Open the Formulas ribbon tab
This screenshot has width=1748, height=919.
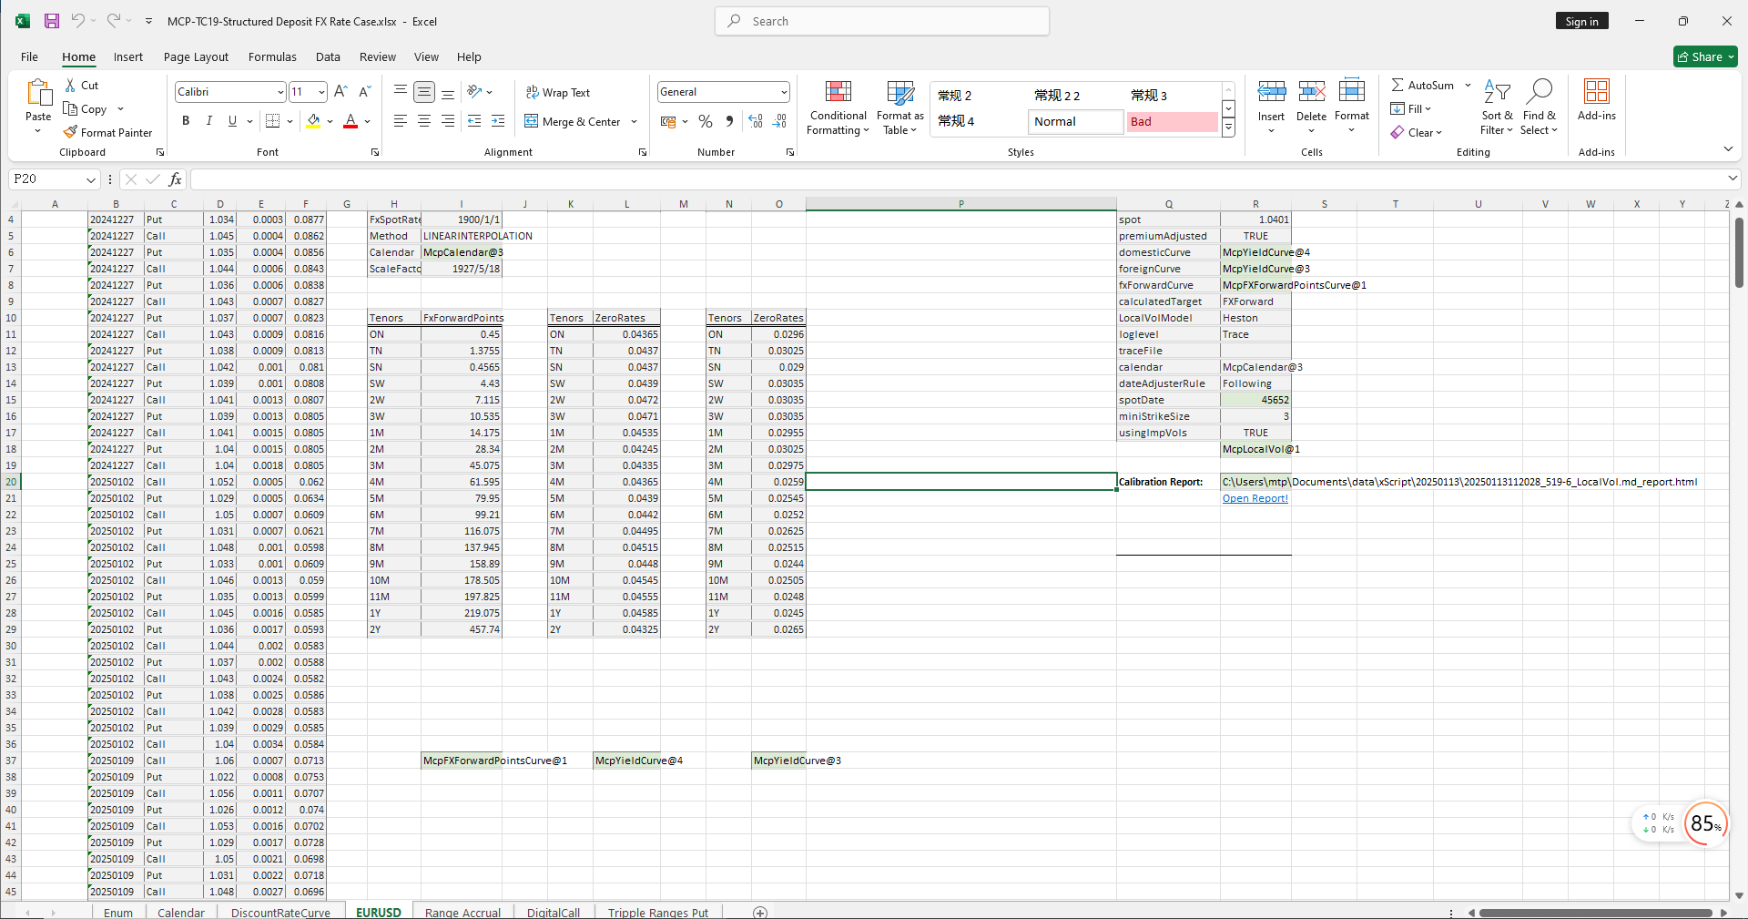tap(272, 56)
